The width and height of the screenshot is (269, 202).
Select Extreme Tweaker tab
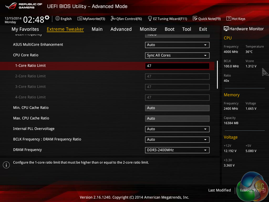pyautogui.click(x=65, y=29)
